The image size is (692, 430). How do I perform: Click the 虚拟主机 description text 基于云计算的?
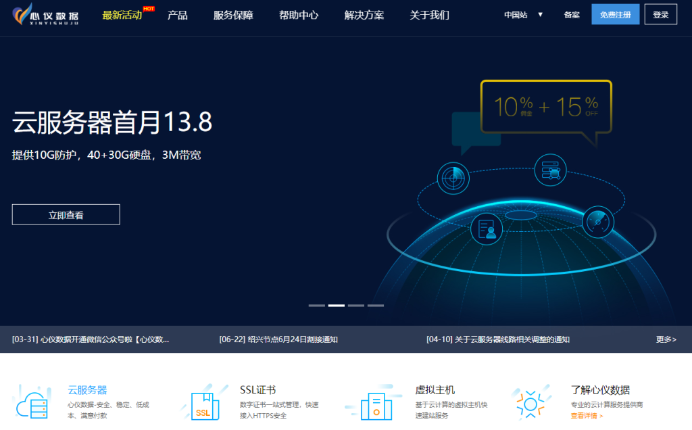pyautogui.click(x=451, y=410)
